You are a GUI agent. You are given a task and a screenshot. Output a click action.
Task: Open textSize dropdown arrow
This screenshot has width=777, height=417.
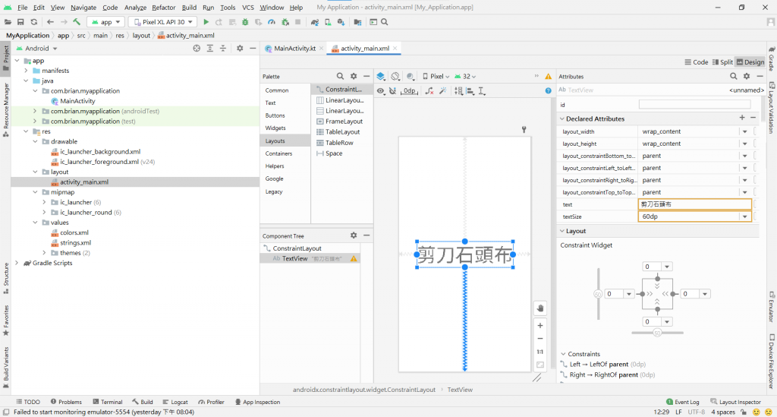[x=745, y=216]
